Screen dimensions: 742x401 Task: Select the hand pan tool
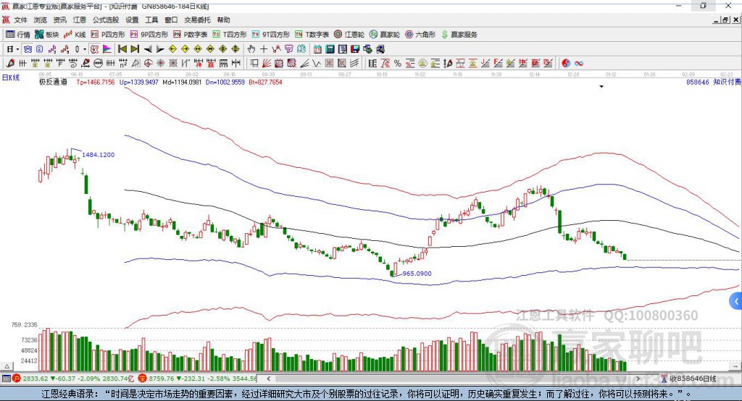(x=251, y=49)
